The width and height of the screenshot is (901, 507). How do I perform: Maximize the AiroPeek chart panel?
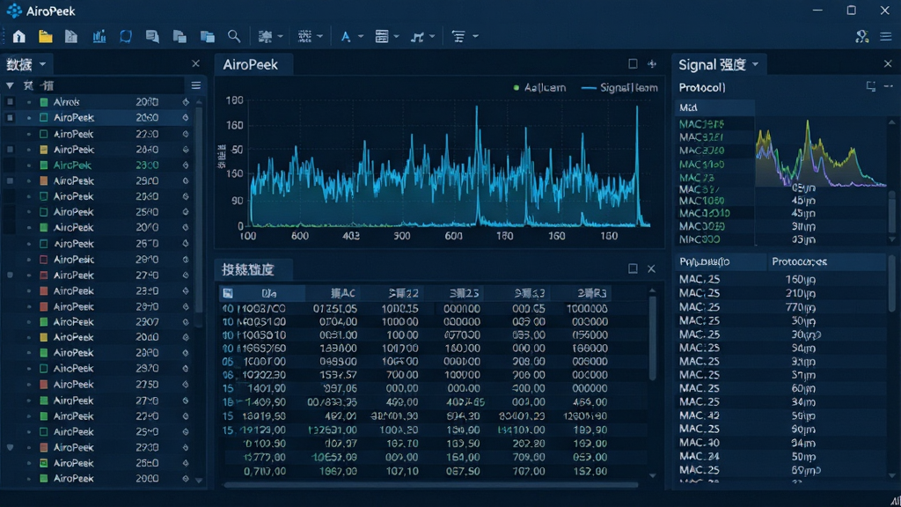pos(633,63)
